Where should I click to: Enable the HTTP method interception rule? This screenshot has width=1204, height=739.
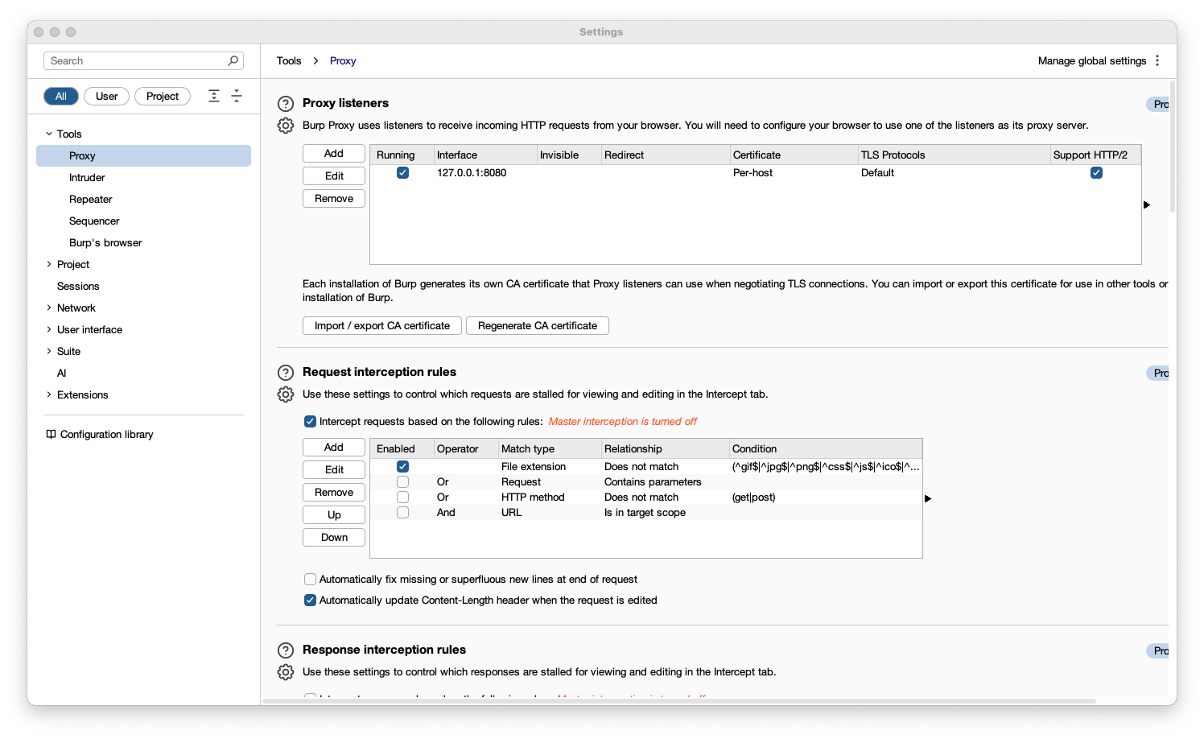click(x=403, y=497)
